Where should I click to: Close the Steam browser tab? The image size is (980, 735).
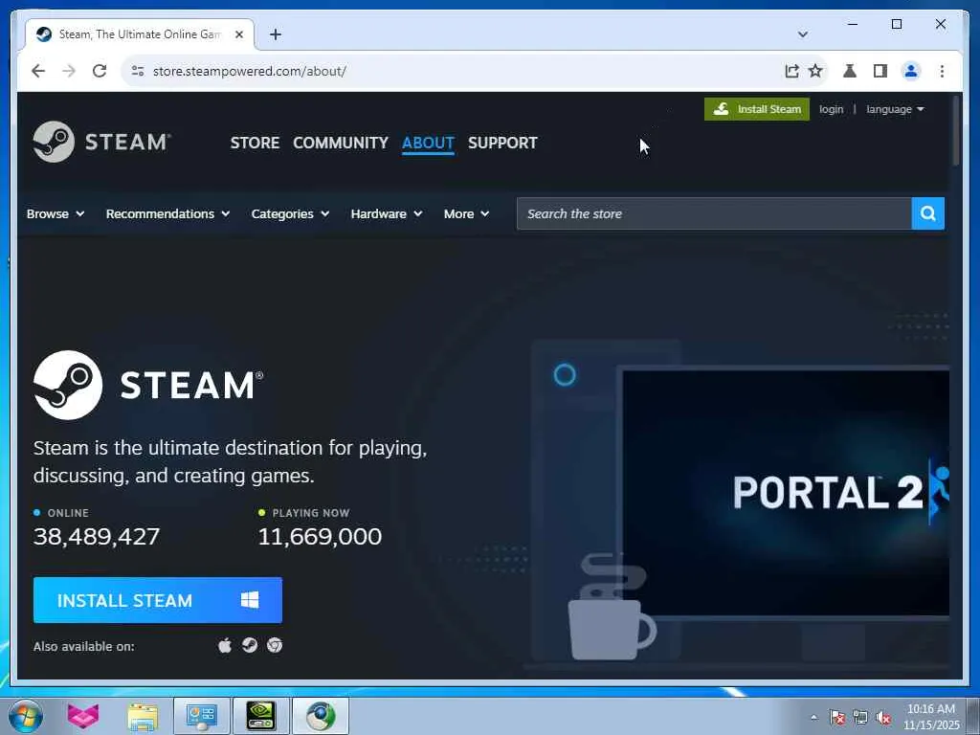click(x=238, y=34)
